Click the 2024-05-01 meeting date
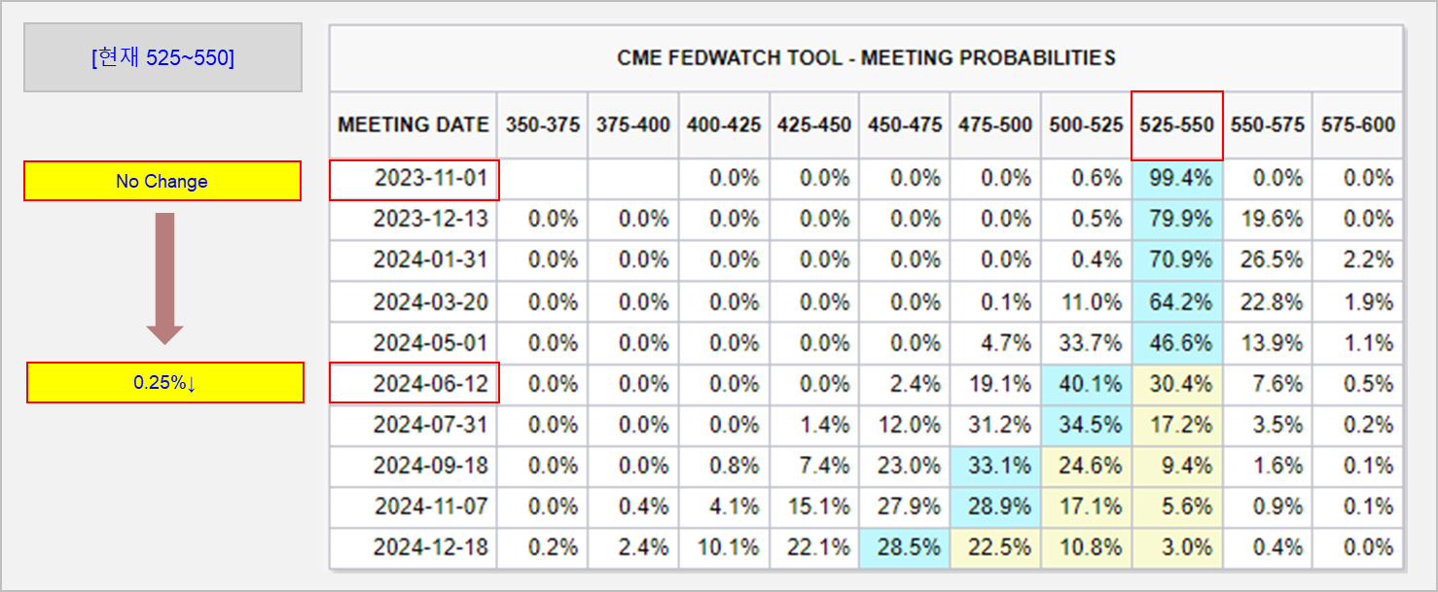 pos(413,343)
